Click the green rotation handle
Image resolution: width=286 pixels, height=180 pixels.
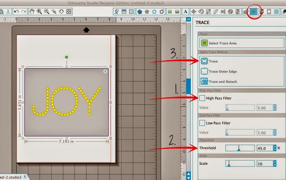[67, 57]
